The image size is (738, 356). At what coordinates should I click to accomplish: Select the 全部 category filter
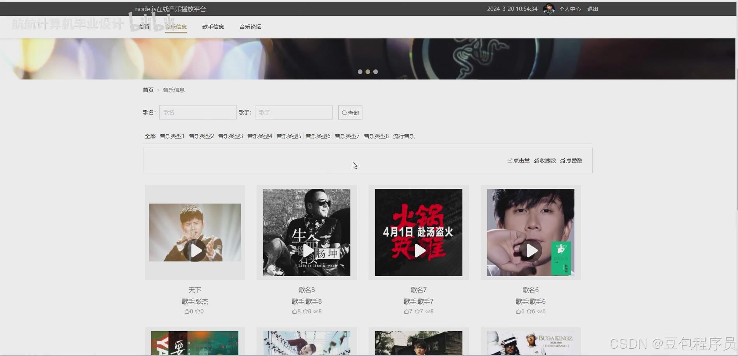pos(150,136)
